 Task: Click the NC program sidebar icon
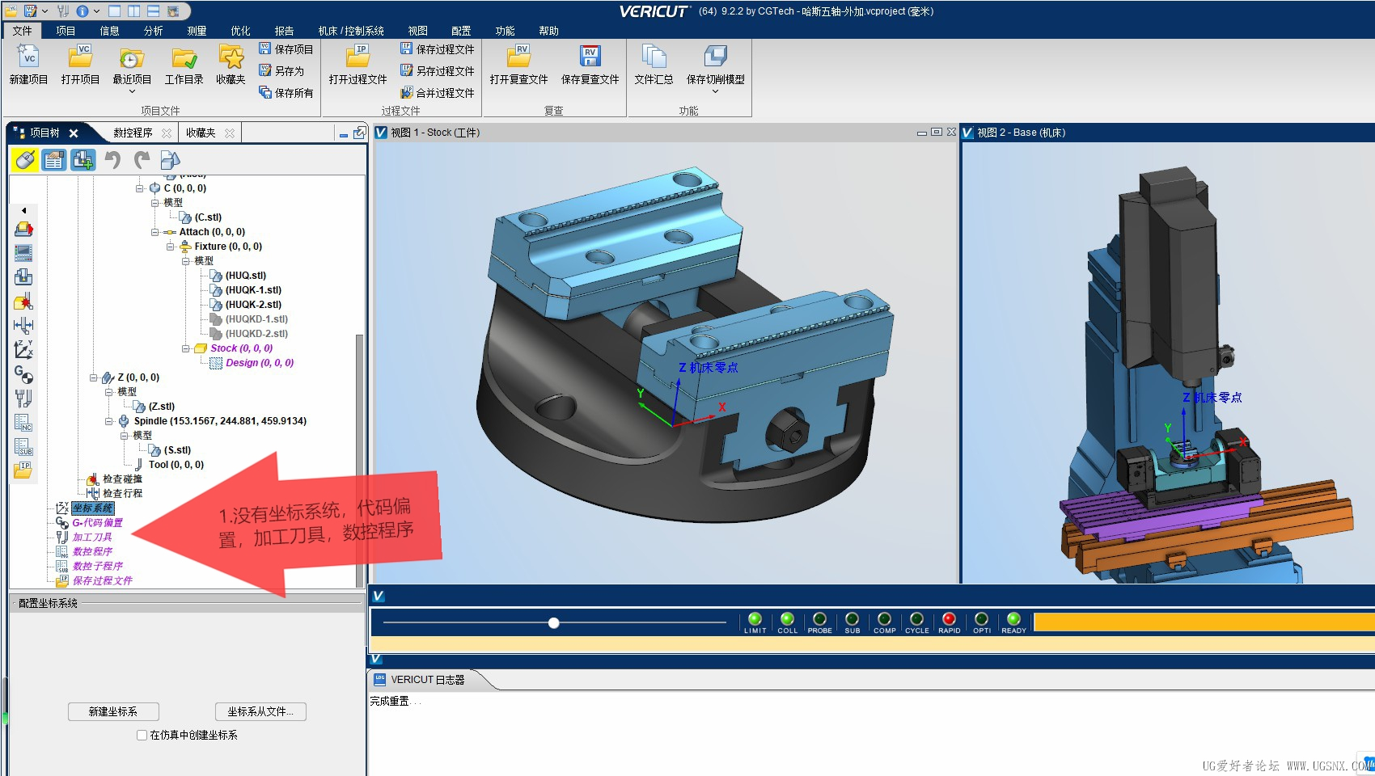coord(23,423)
